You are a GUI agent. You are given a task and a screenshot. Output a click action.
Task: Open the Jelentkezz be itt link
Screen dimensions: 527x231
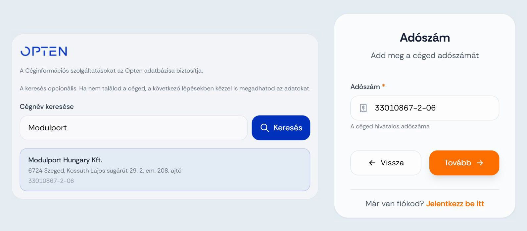point(455,204)
